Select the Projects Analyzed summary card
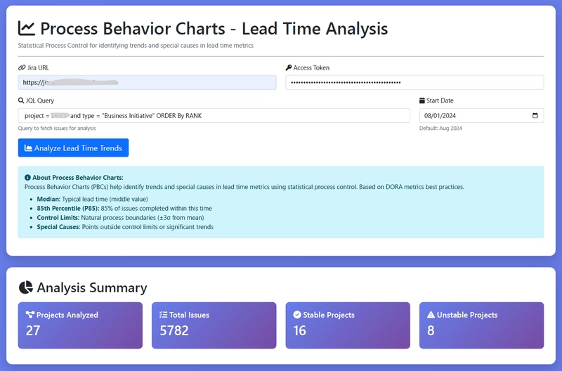The image size is (562, 371). [x=80, y=325]
